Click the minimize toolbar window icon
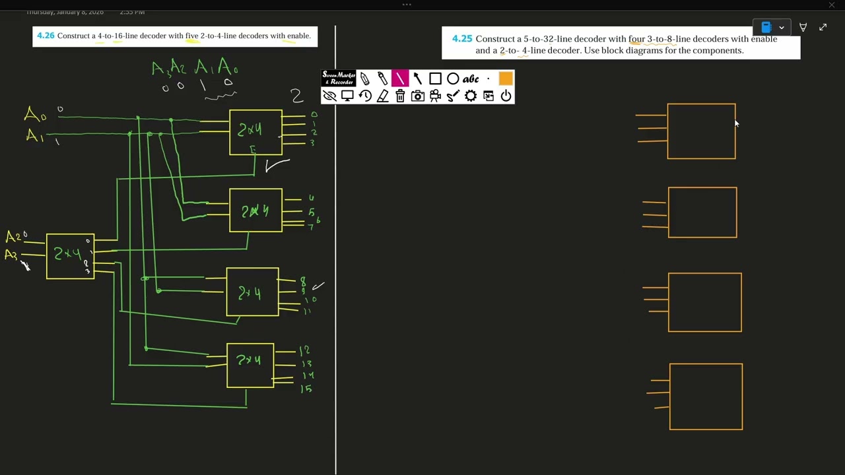The image size is (845, 475). click(x=489, y=96)
